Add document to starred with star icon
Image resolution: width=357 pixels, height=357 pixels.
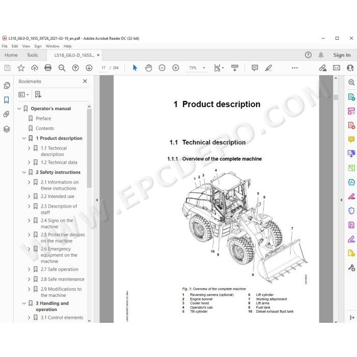21,68
